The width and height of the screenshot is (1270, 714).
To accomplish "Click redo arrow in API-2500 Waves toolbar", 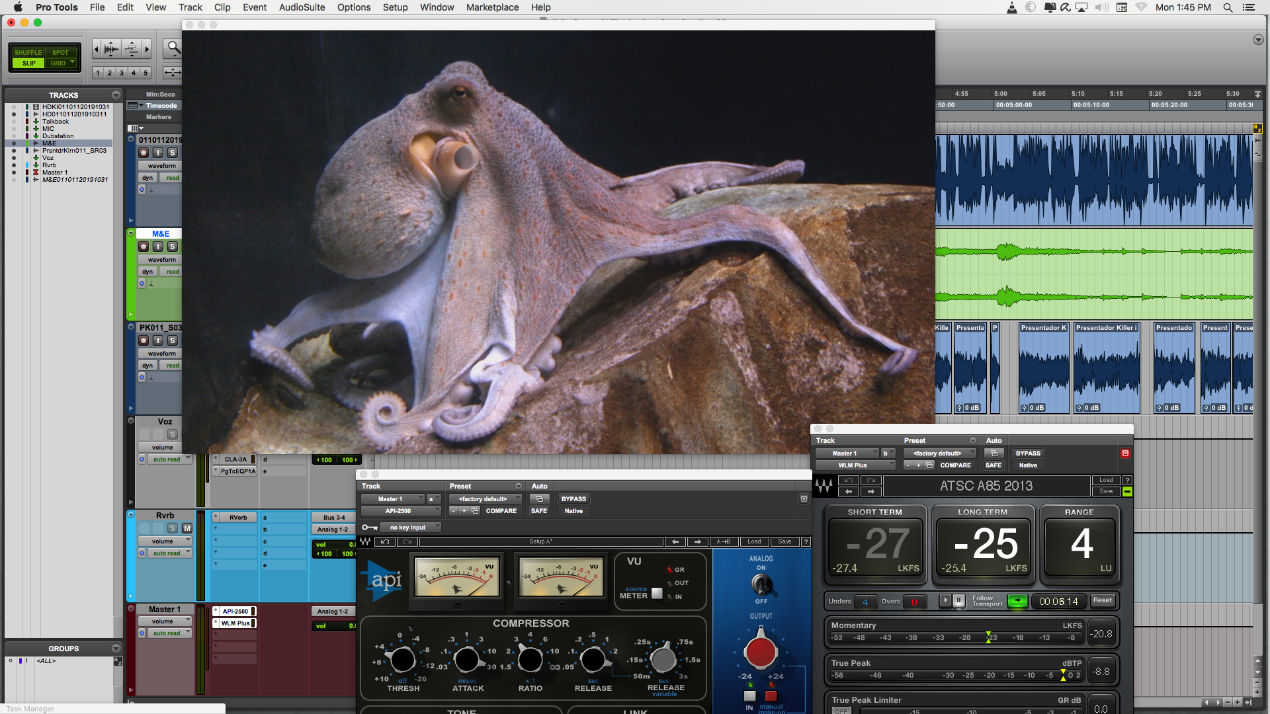I will click(x=407, y=541).
